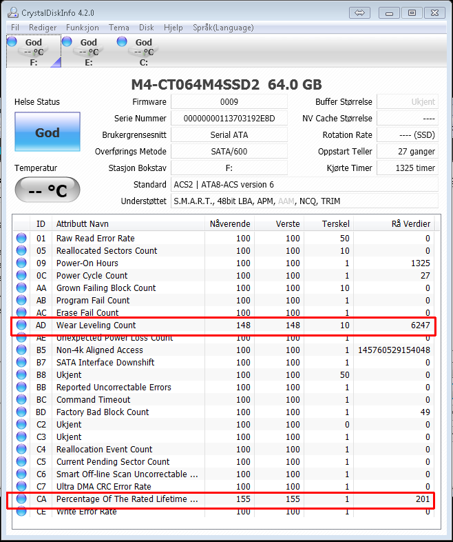453x542 pixels.
Task: Click the blue orb on the E: drive tab
Action: [x=67, y=41]
